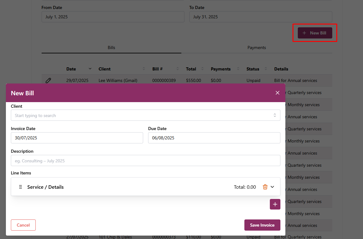Sort by Bill # column arrows
The height and width of the screenshot is (239, 363).
178,69
